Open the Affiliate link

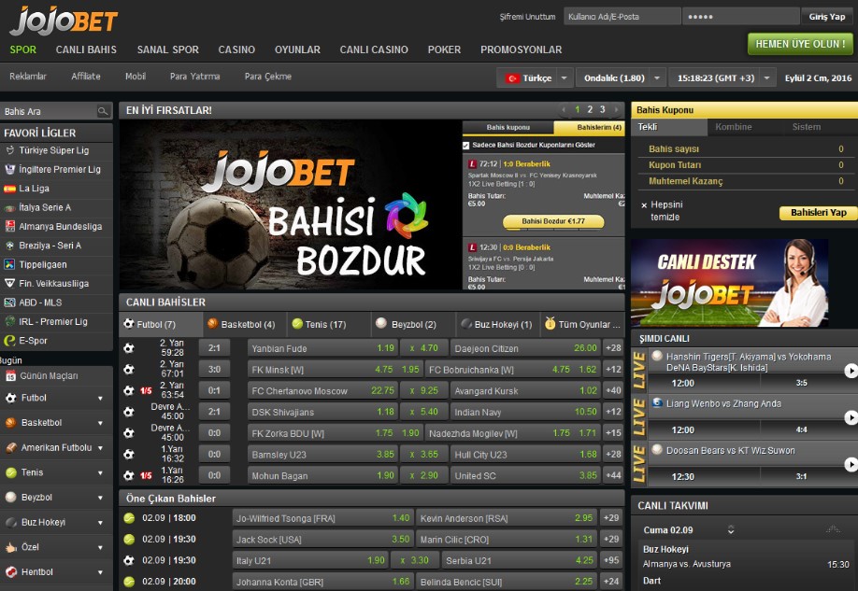[x=86, y=77]
